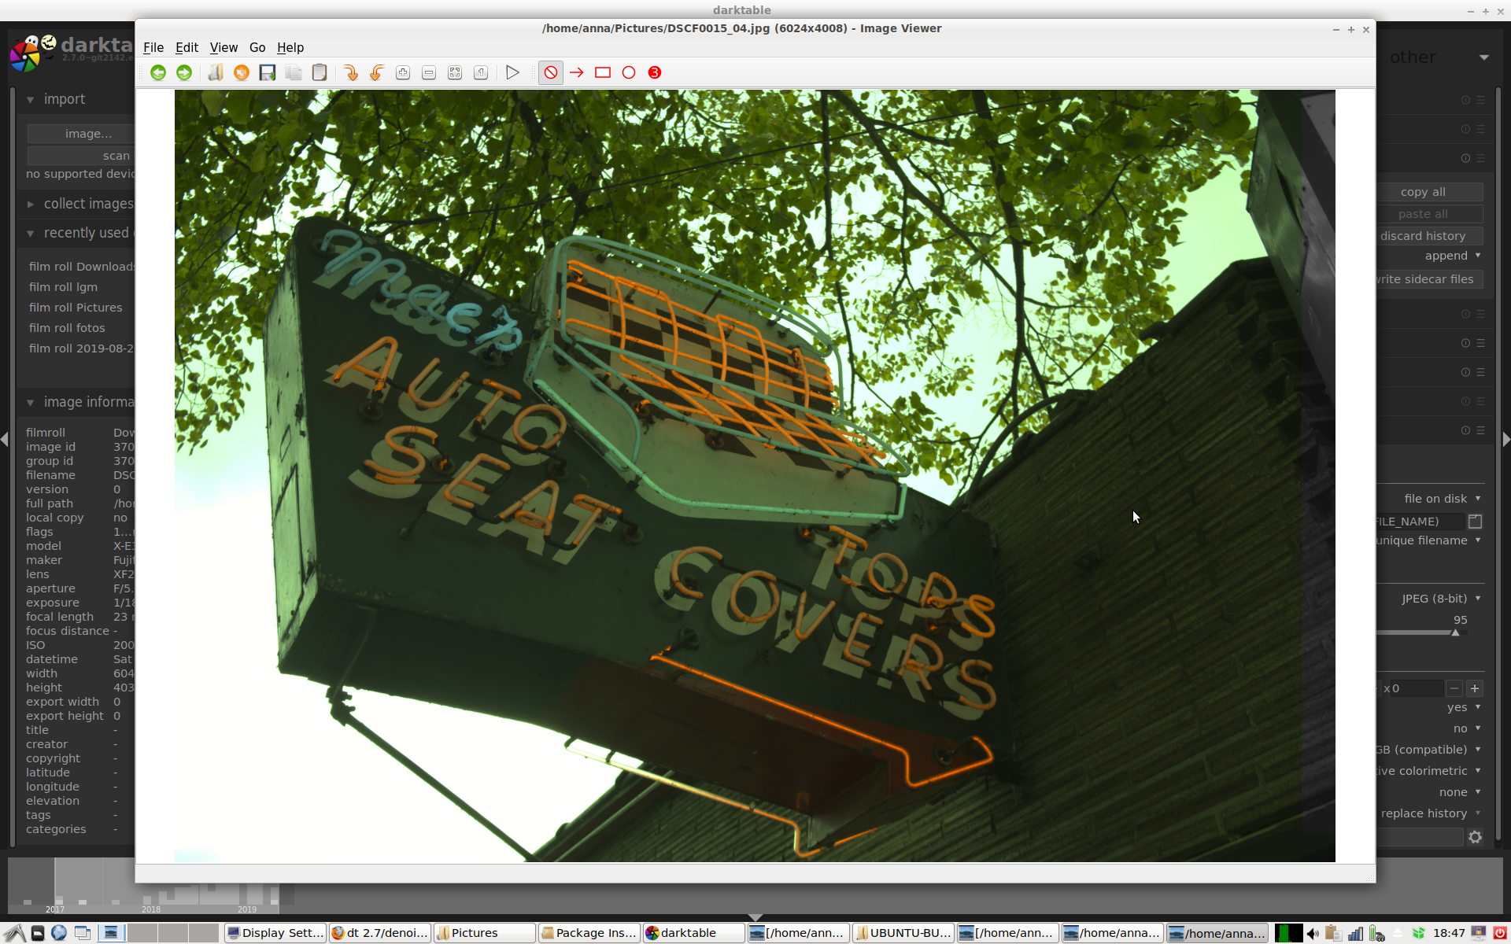Open the Help menu
The width and height of the screenshot is (1511, 944).
[290, 47]
